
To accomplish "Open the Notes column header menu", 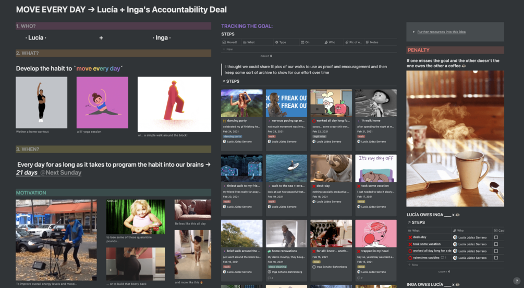I will point(372,42).
